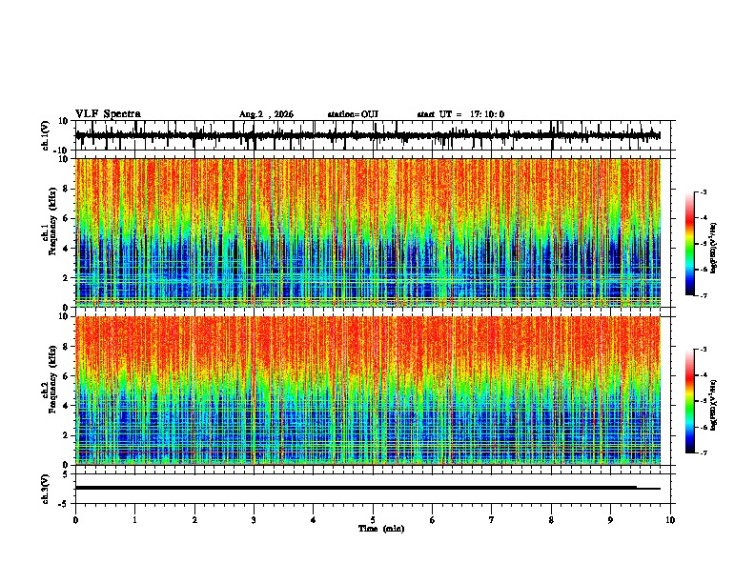Click the "9" tick label on time axis

(610, 520)
